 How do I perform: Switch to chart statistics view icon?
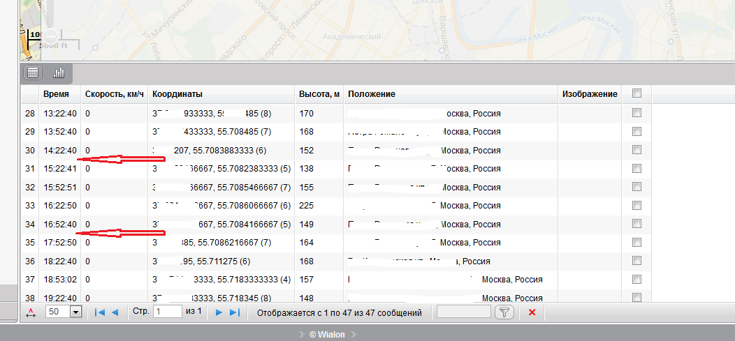[59, 73]
